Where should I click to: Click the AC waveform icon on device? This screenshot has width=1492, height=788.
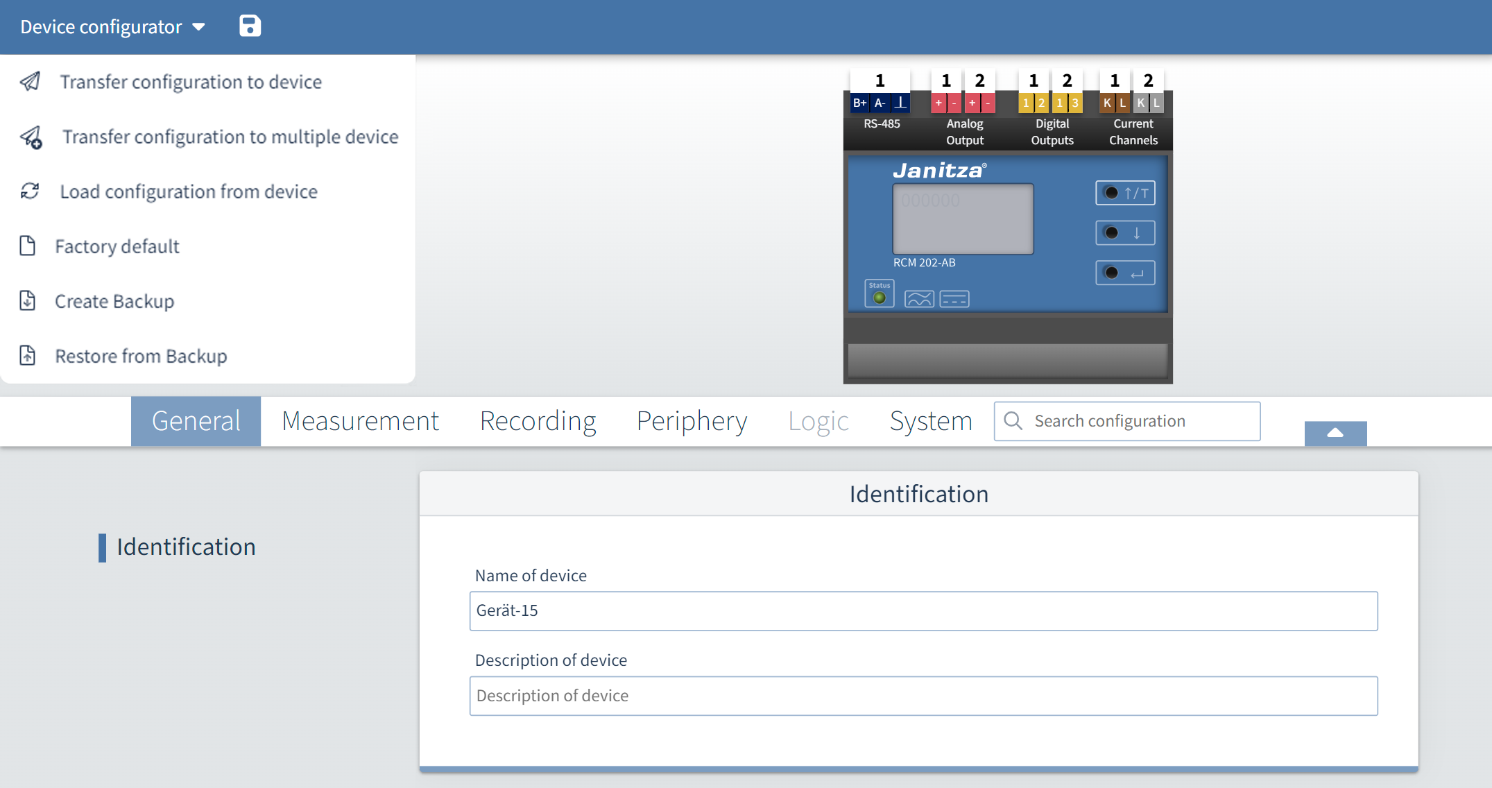point(919,299)
